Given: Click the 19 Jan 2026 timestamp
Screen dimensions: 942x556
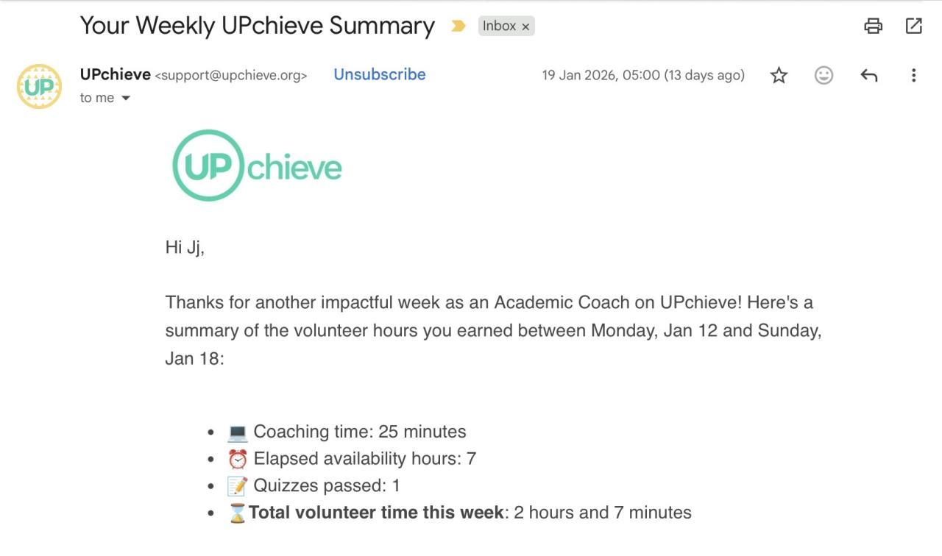Looking at the screenshot, I should coord(642,75).
